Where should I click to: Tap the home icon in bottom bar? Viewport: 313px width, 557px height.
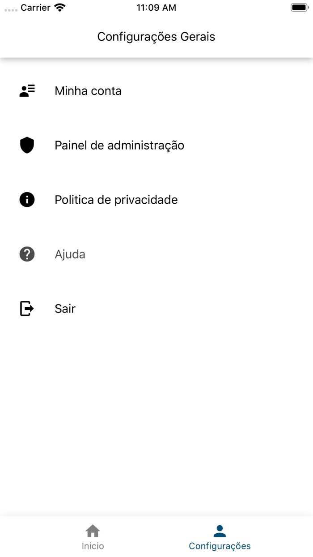(93, 531)
